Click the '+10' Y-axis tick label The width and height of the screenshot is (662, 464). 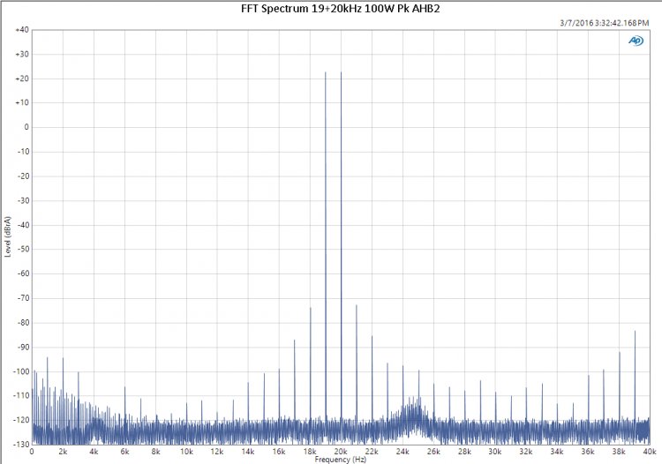coord(22,103)
